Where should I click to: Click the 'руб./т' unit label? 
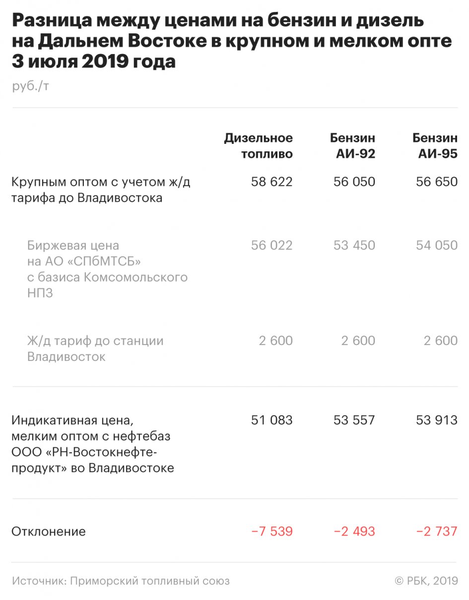click(x=30, y=86)
